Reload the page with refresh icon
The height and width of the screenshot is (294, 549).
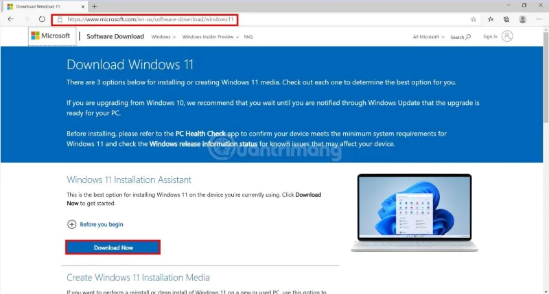[42, 19]
